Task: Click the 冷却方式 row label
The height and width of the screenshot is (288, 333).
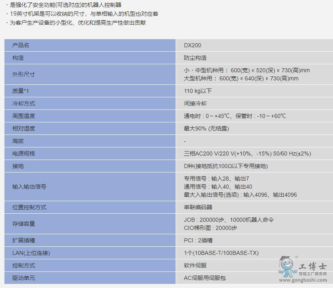Action: click(x=23, y=103)
